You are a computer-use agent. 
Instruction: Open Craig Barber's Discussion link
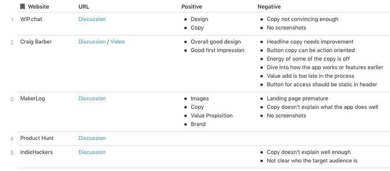click(92, 42)
